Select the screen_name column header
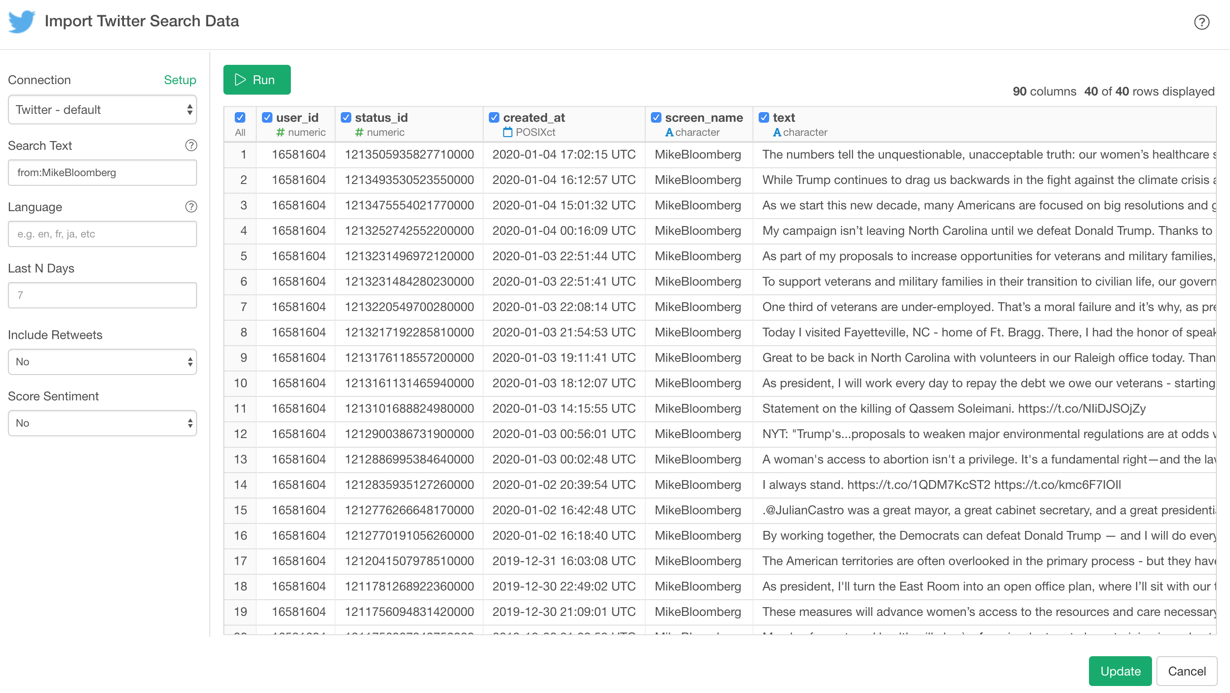 [x=704, y=117]
